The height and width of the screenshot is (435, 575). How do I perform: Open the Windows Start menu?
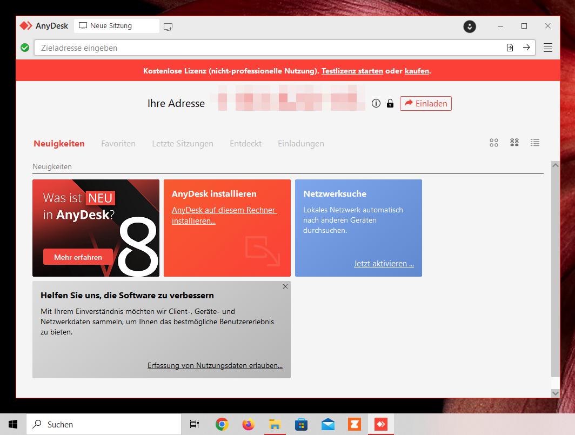[13, 424]
